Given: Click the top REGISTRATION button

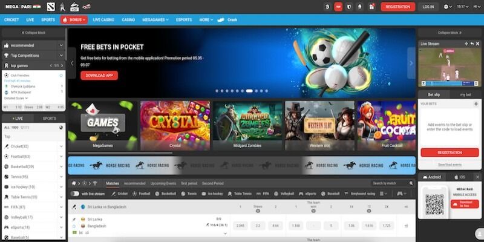Looking at the screenshot, I should 398,7.
